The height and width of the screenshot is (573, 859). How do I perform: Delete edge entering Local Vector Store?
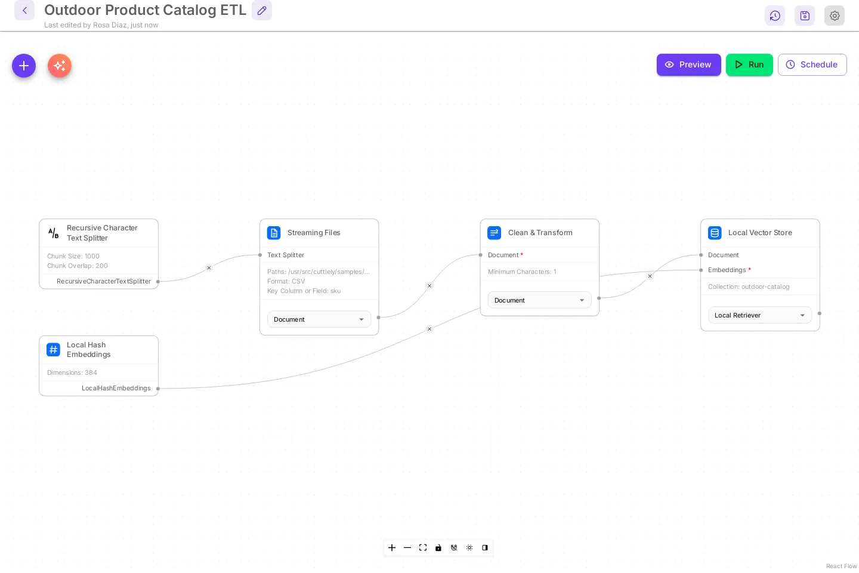[650, 276]
